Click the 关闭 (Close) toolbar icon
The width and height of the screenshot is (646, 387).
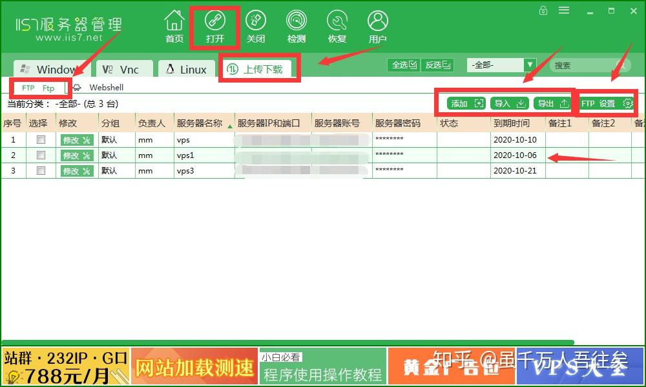(x=256, y=25)
